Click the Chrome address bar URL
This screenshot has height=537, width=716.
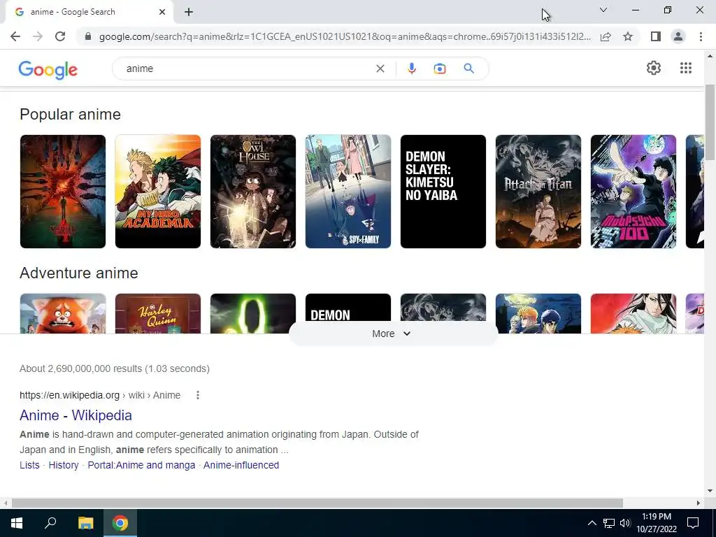[x=345, y=36]
